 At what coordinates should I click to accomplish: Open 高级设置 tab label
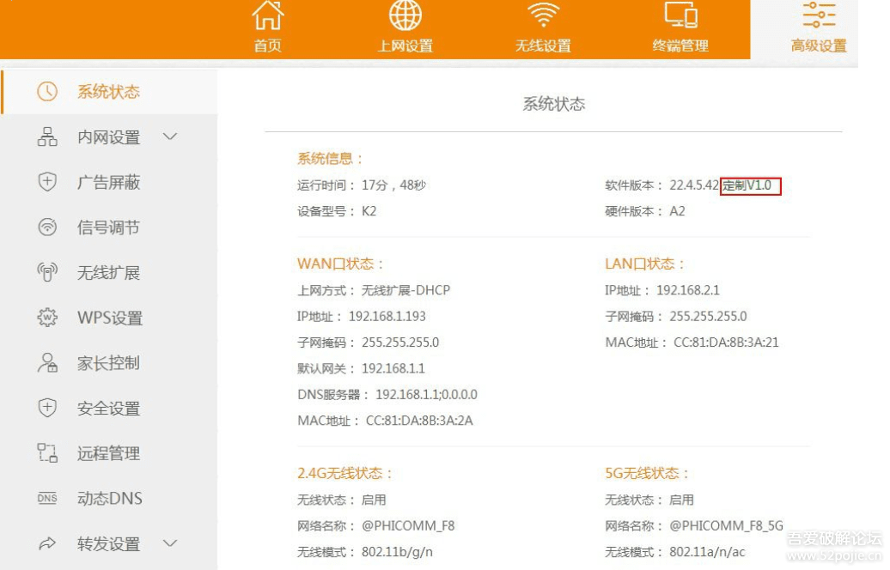[819, 46]
